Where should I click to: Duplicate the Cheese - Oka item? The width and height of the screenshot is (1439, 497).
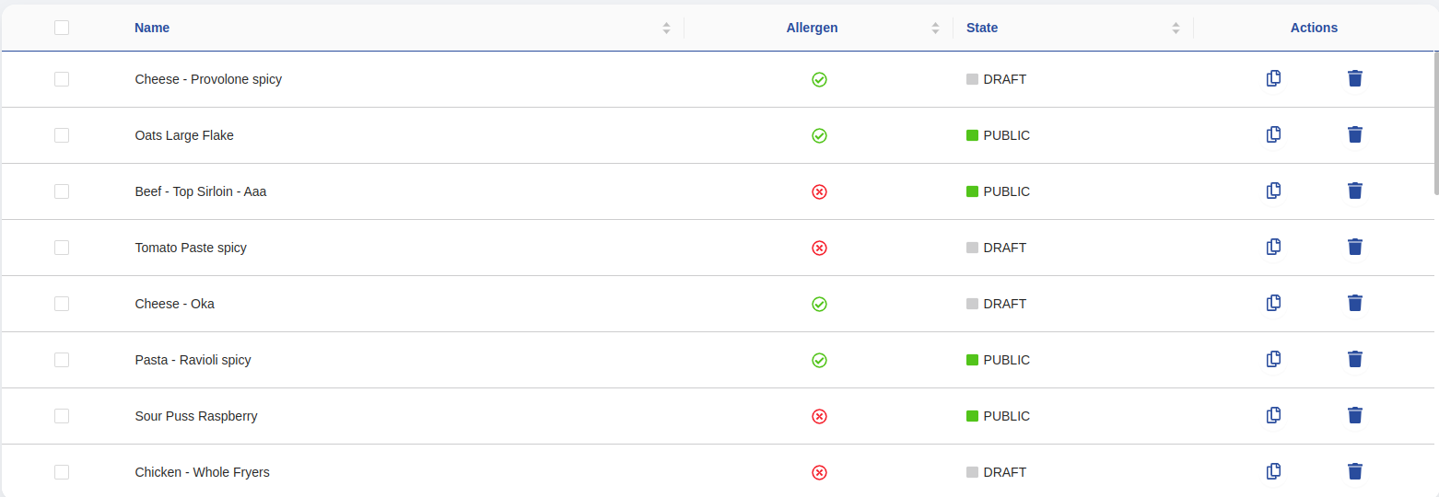[x=1273, y=303]
